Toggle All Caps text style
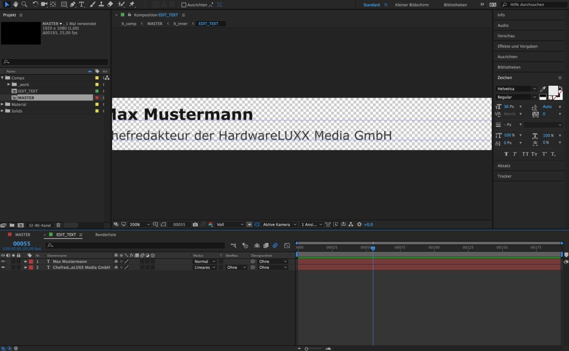The height and width of the screenshot is (351, 569). click(x=525, y=154)
